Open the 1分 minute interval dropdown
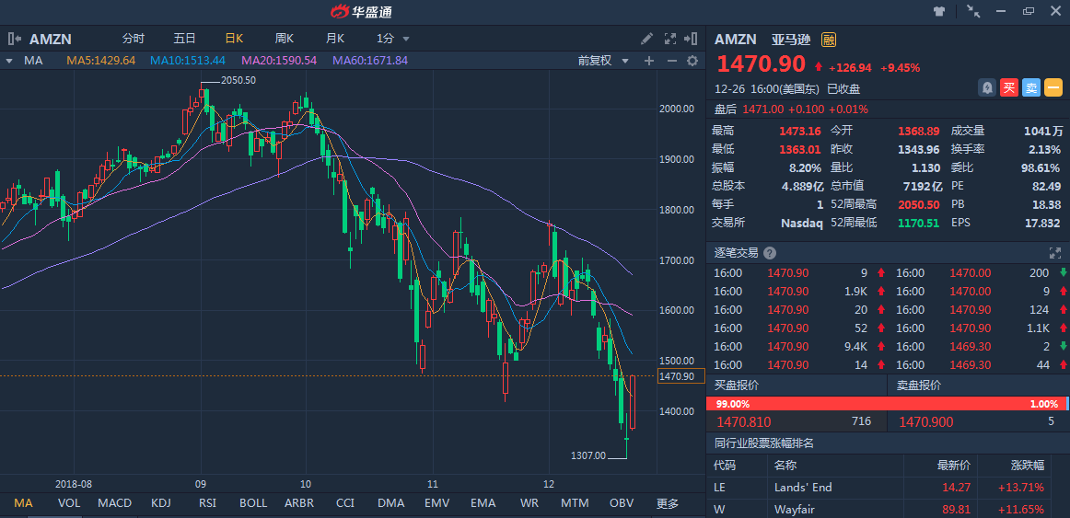The image size is (1070, 518). (393, 39)
